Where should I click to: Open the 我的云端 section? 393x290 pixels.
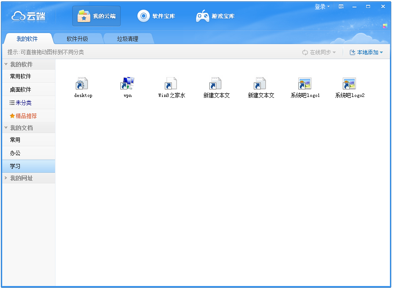pos(96,16)
